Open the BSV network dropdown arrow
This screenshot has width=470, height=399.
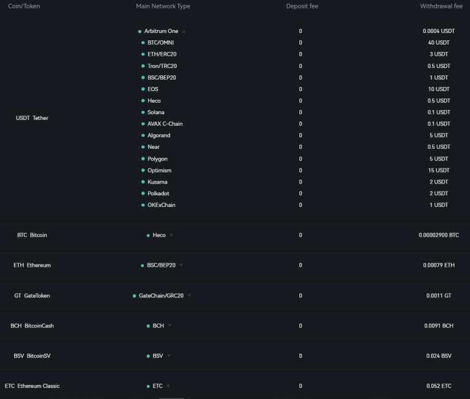(x=169, y=356)
